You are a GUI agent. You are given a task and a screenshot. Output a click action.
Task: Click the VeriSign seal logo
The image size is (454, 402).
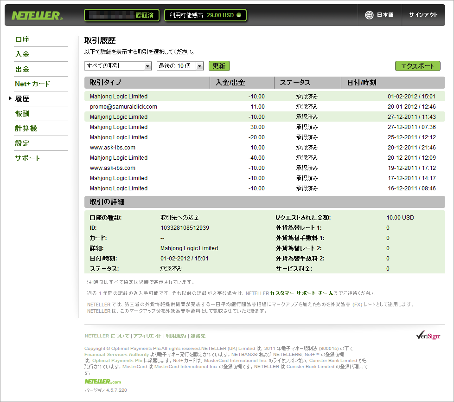click(428, 336)
